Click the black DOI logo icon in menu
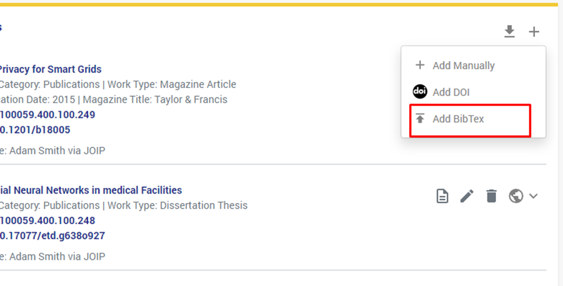 (x=420, y=92)
